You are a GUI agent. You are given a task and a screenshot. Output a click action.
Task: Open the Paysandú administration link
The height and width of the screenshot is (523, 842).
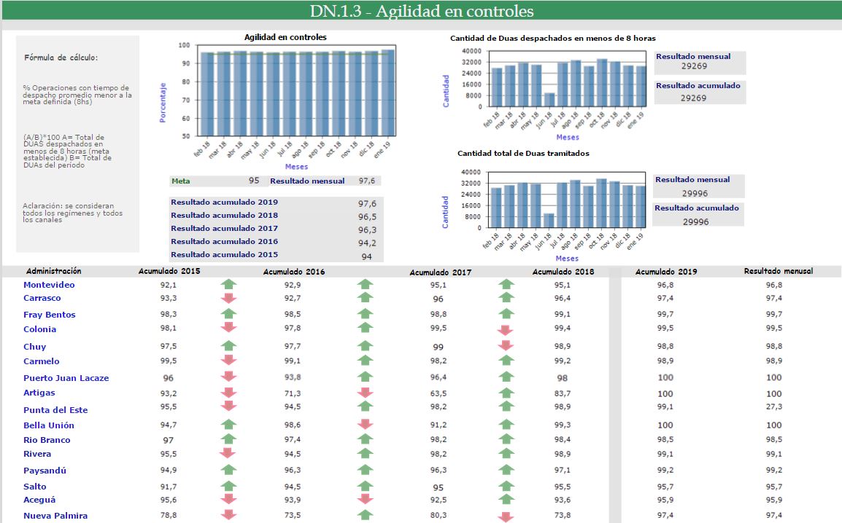45,471
